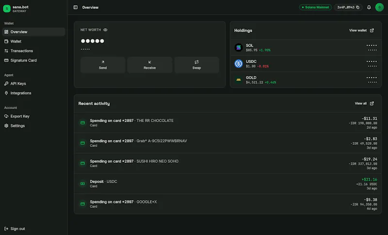Click hidden GOLD balance dots

pos(372,78)
